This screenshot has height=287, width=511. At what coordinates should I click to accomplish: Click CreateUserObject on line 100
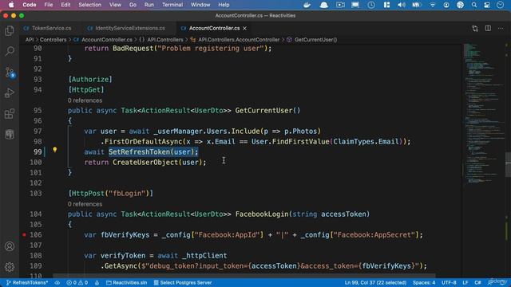click(145, 163)
